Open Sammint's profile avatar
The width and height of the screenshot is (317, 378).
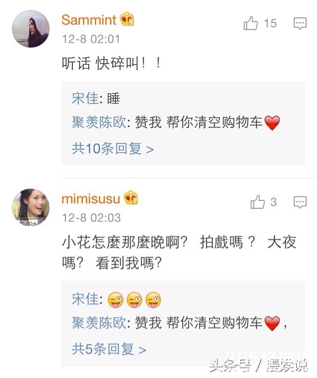tap(31, 29)
